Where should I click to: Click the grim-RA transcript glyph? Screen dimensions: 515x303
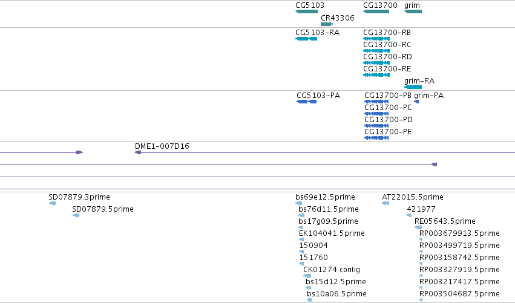(413, 87)
